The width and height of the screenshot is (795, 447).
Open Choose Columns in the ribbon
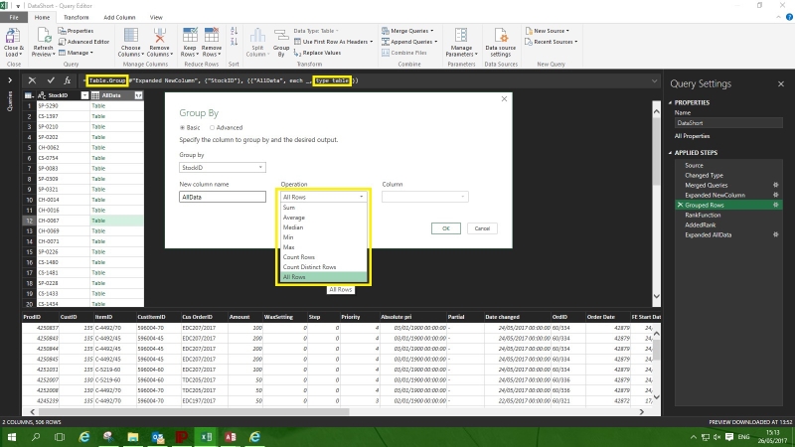point(130,34)
